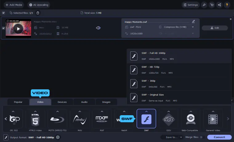Expand presets above M2TS format
This screenshot has height=142, width=234.
pos(58,112)
